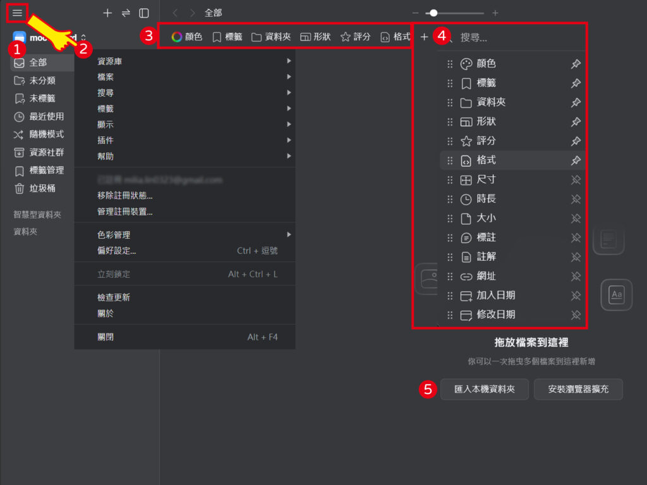This screenshot has height=485, width=647.
Task: Pin the 尺寸 filter to toolbar
Action: pos(575,180)
